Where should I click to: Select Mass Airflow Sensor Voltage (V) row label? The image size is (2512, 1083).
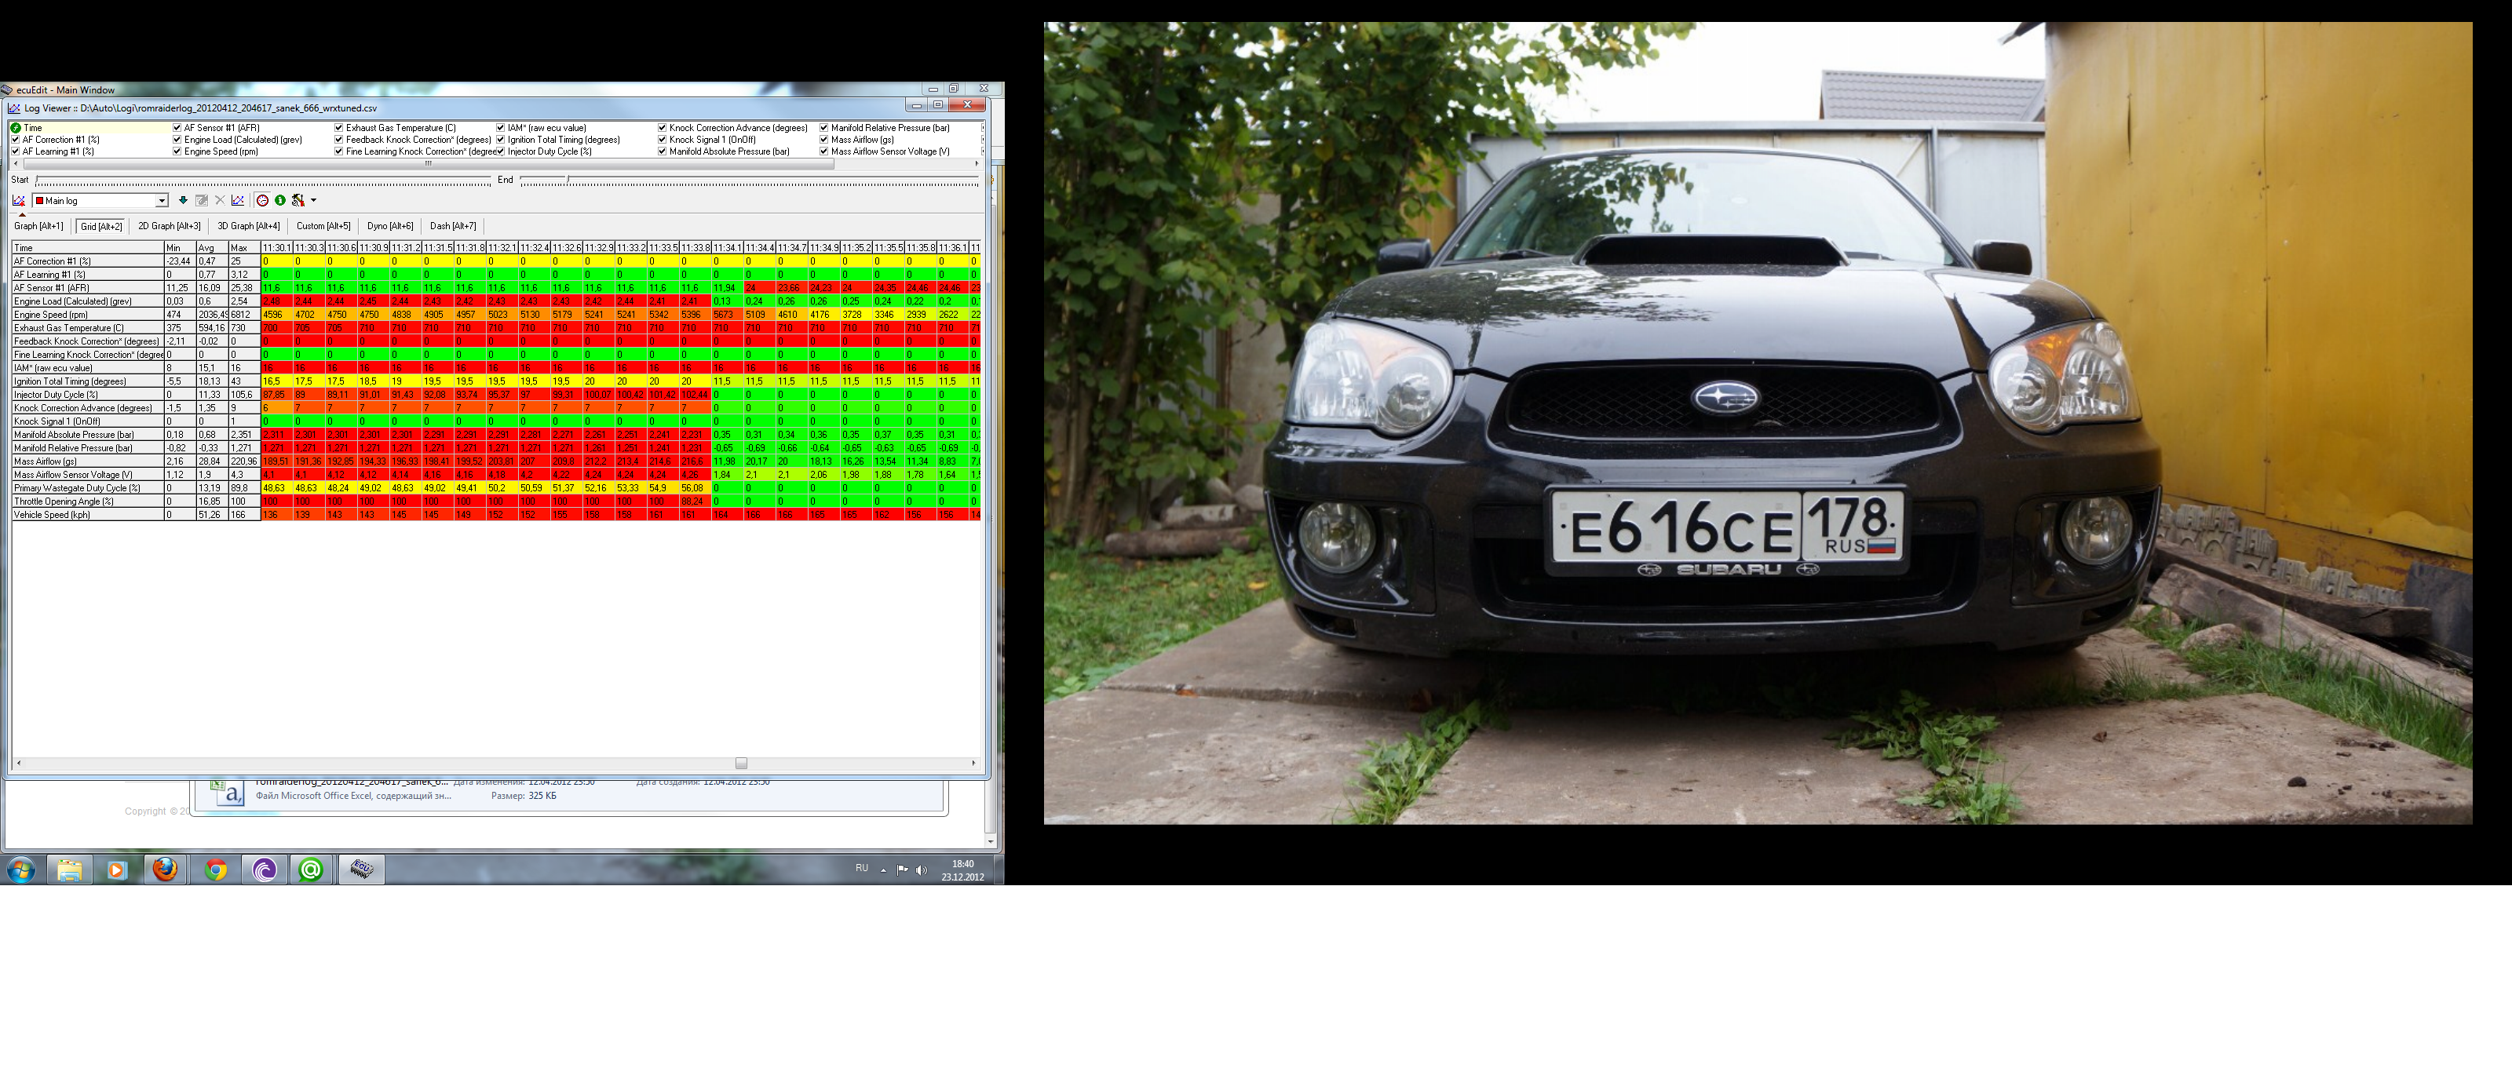88,475
